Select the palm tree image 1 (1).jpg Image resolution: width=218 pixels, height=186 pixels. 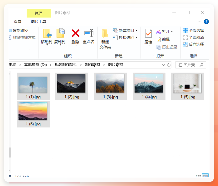[x=33, y=86]
